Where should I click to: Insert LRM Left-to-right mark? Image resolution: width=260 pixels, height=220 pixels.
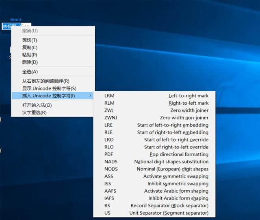154,96
